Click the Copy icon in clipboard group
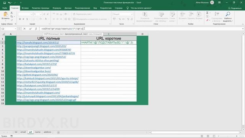 [x=12, y=16]
